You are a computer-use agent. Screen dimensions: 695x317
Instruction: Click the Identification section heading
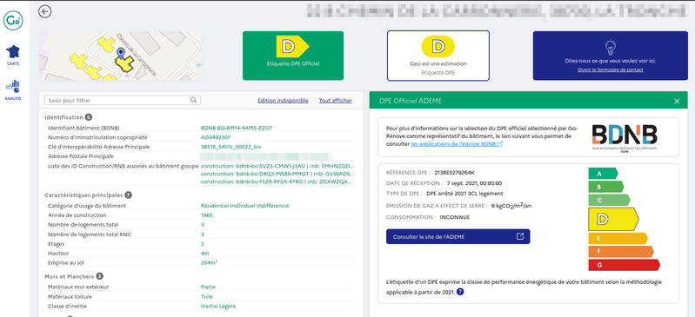tap(63, 117)
